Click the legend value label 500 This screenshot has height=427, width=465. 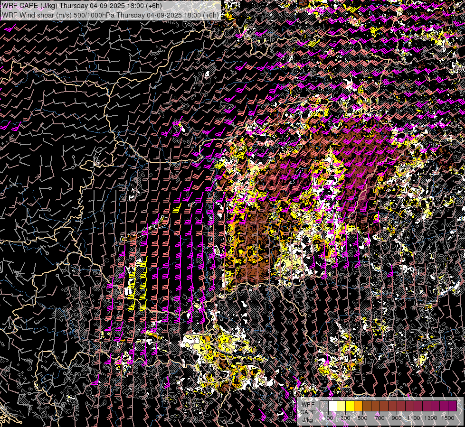[x=363, y=418]
